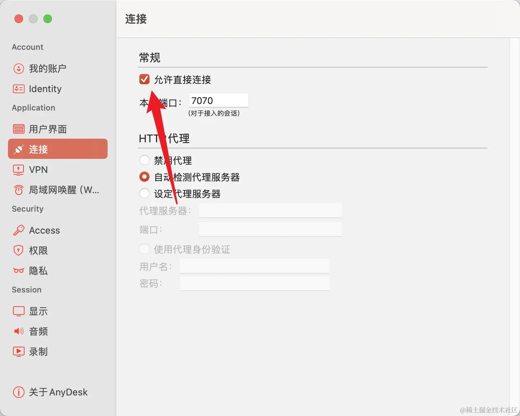520x416 pixels.
Task: Click the 密码 input field
Action: (x=255, y=283)
